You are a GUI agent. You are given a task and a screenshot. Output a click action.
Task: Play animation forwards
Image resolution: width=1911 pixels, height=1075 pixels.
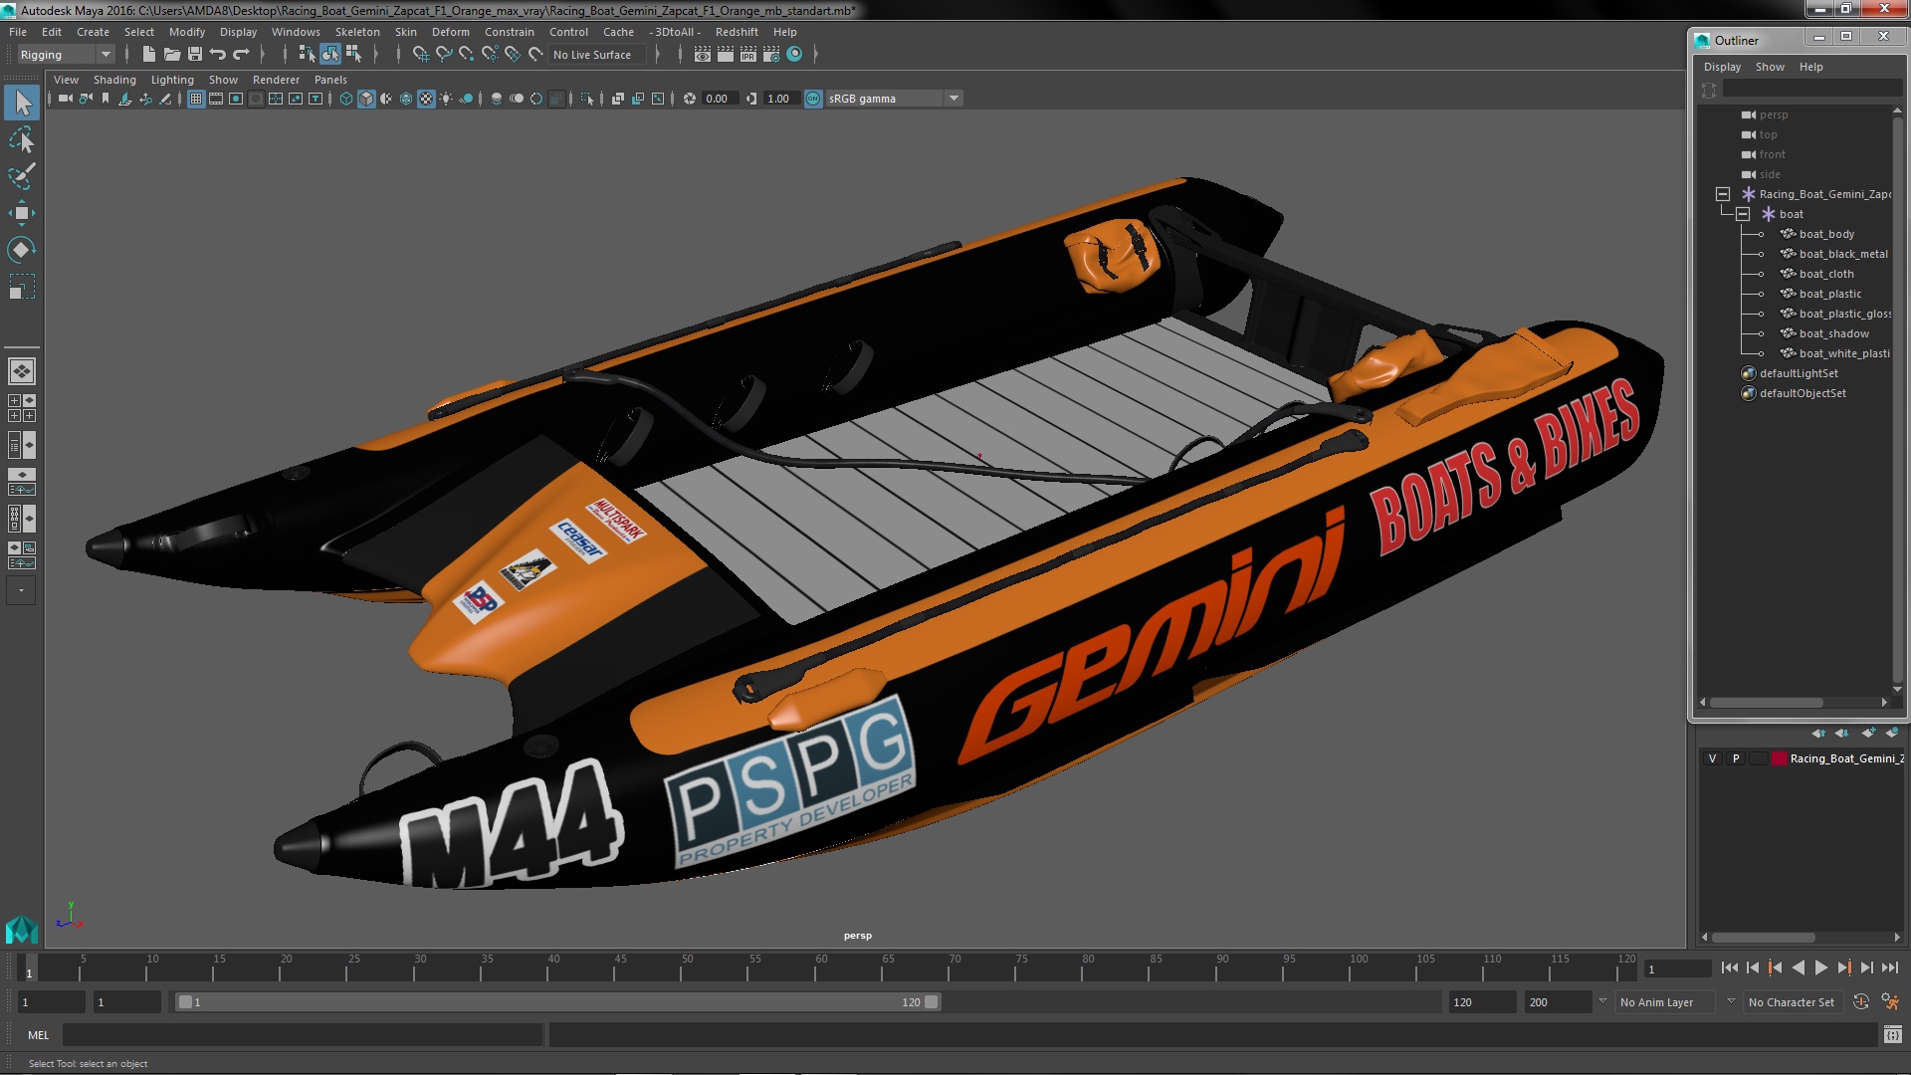pos(1821,967)
